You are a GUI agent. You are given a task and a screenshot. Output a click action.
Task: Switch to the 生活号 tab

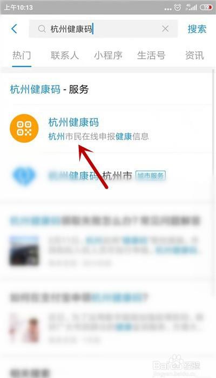[x=151, y=56]
